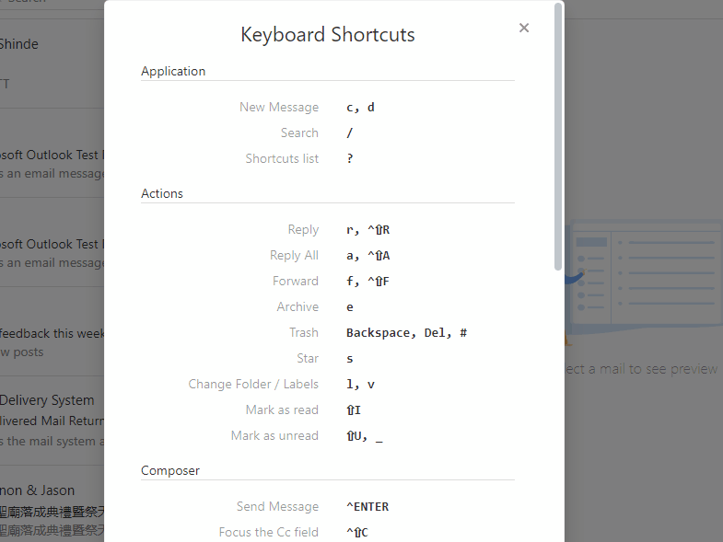Image resolution: width=723 pixels, height=542 pixels.
Task: Click the 'c, d' shortcut text
Action: tap(360, 108)
